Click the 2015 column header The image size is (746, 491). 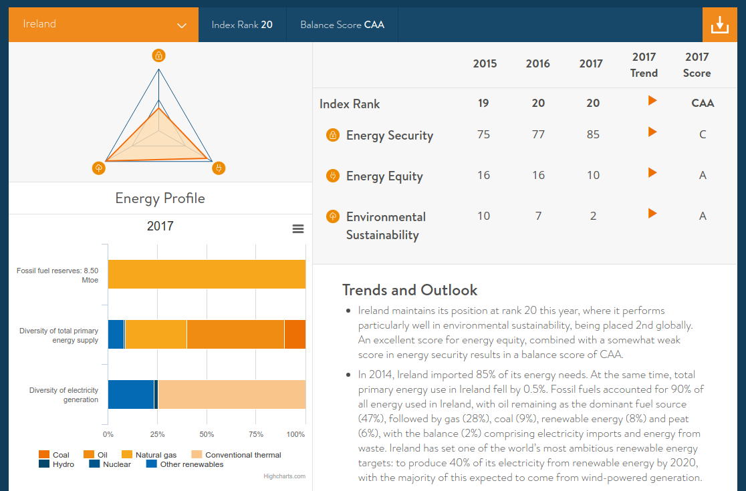click(x=485, y=63)
